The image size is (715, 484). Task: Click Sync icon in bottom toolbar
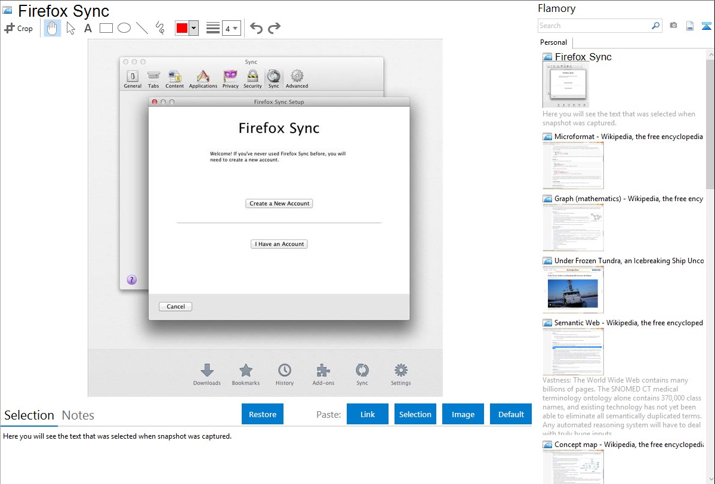click(x=362, y=375)
